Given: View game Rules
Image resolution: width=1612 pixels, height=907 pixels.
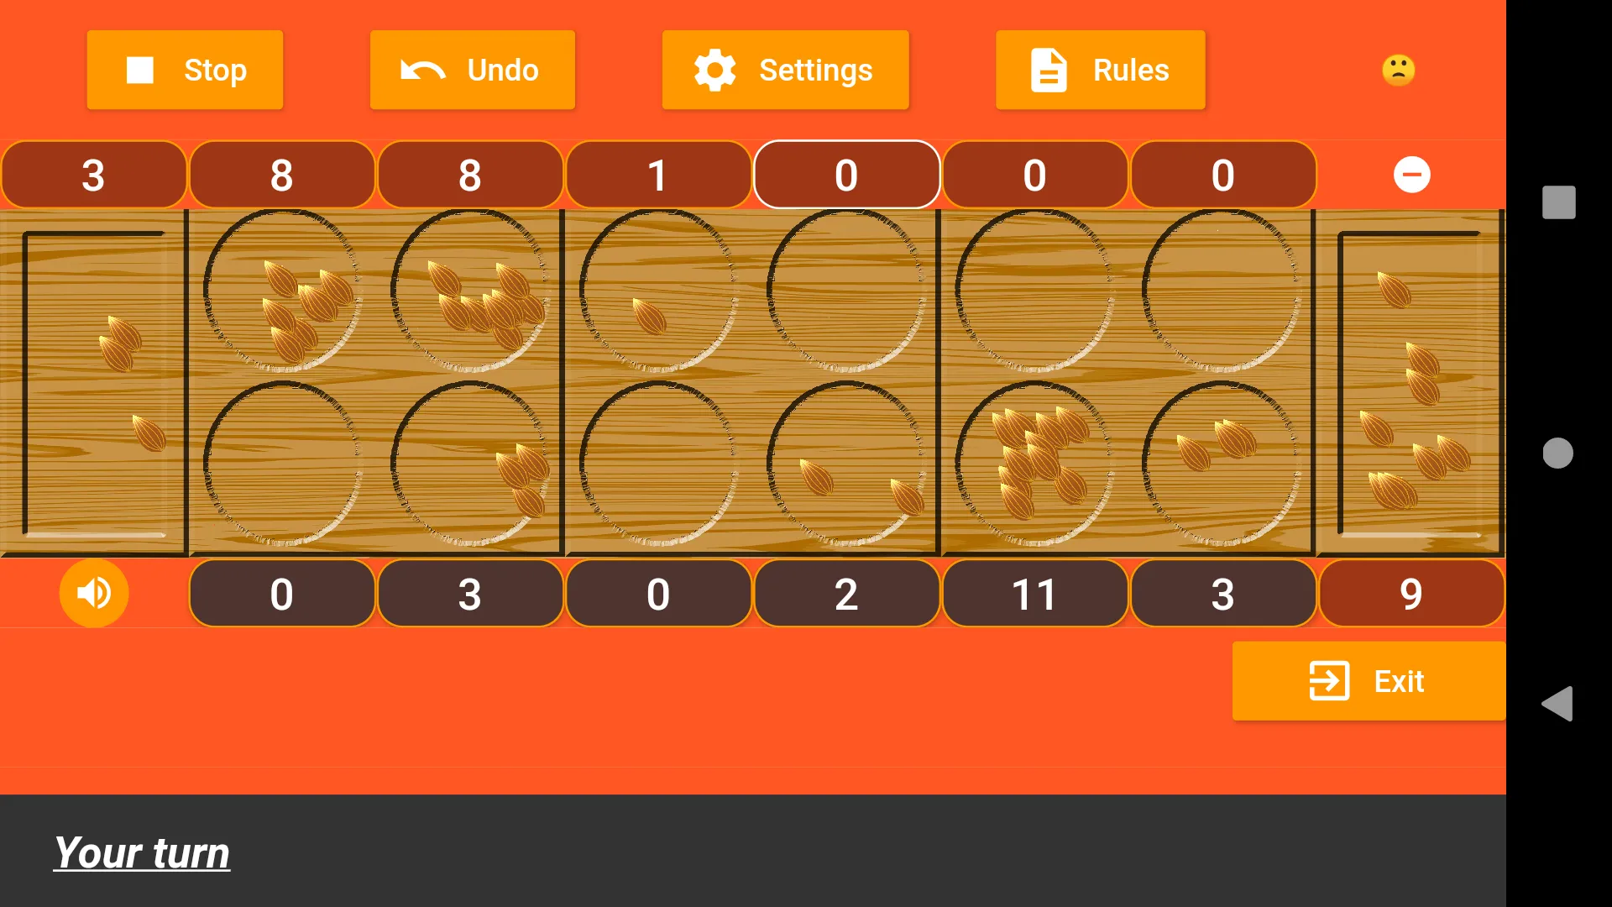Looking at the screenshot, I should tap(1099, 70).
